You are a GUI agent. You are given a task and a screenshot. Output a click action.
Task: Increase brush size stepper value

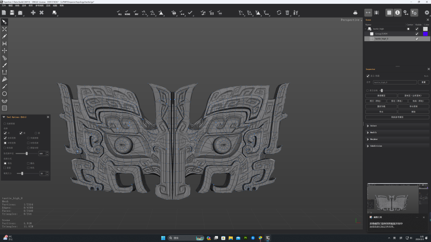[47, 172]
